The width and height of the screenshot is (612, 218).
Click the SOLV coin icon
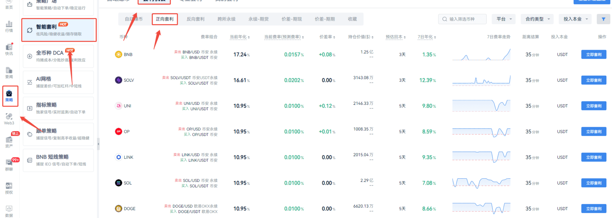pyautogui.click(x=118, y=80)
